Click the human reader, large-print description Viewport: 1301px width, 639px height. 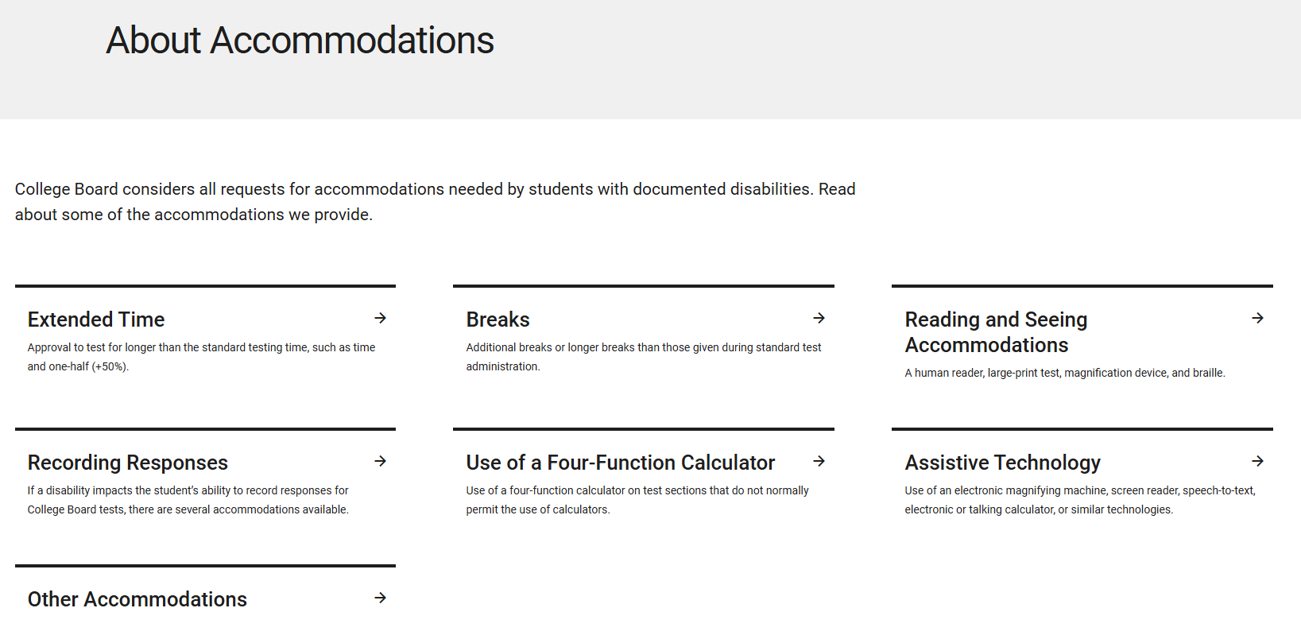click(x=1064, y=373)
